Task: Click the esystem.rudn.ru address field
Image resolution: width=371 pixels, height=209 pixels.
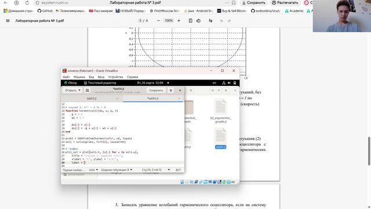Action: [x=54, y=3]
